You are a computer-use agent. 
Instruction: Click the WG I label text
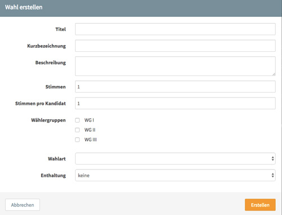click(89, 120)
